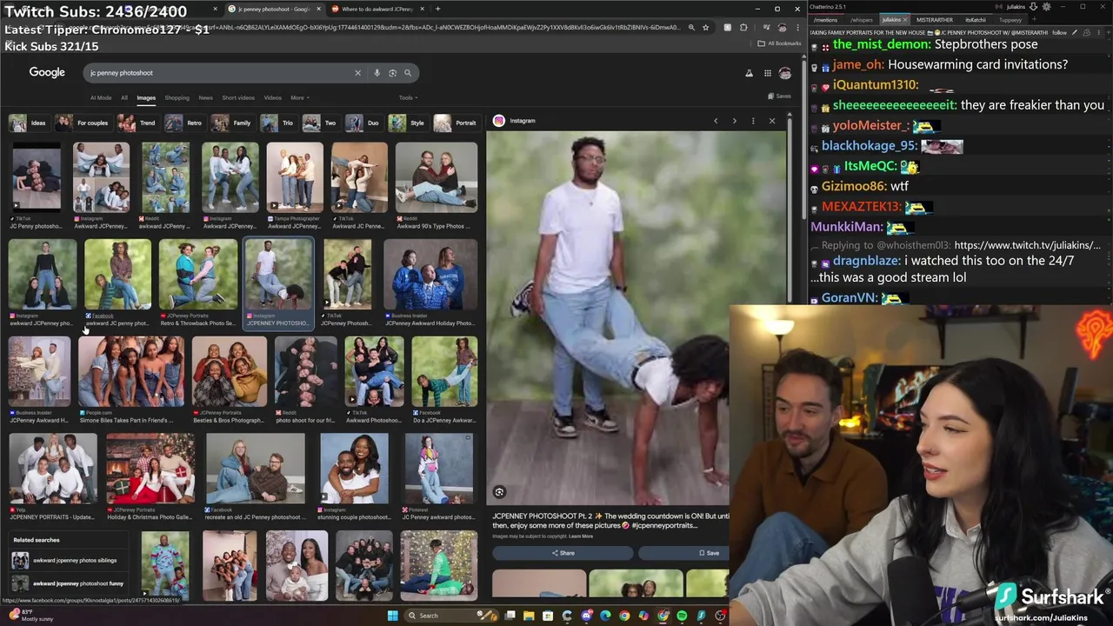Click follow in the Chatterino header
This screenshot has width=1113, height=626.
click(x=1059, y=32)
